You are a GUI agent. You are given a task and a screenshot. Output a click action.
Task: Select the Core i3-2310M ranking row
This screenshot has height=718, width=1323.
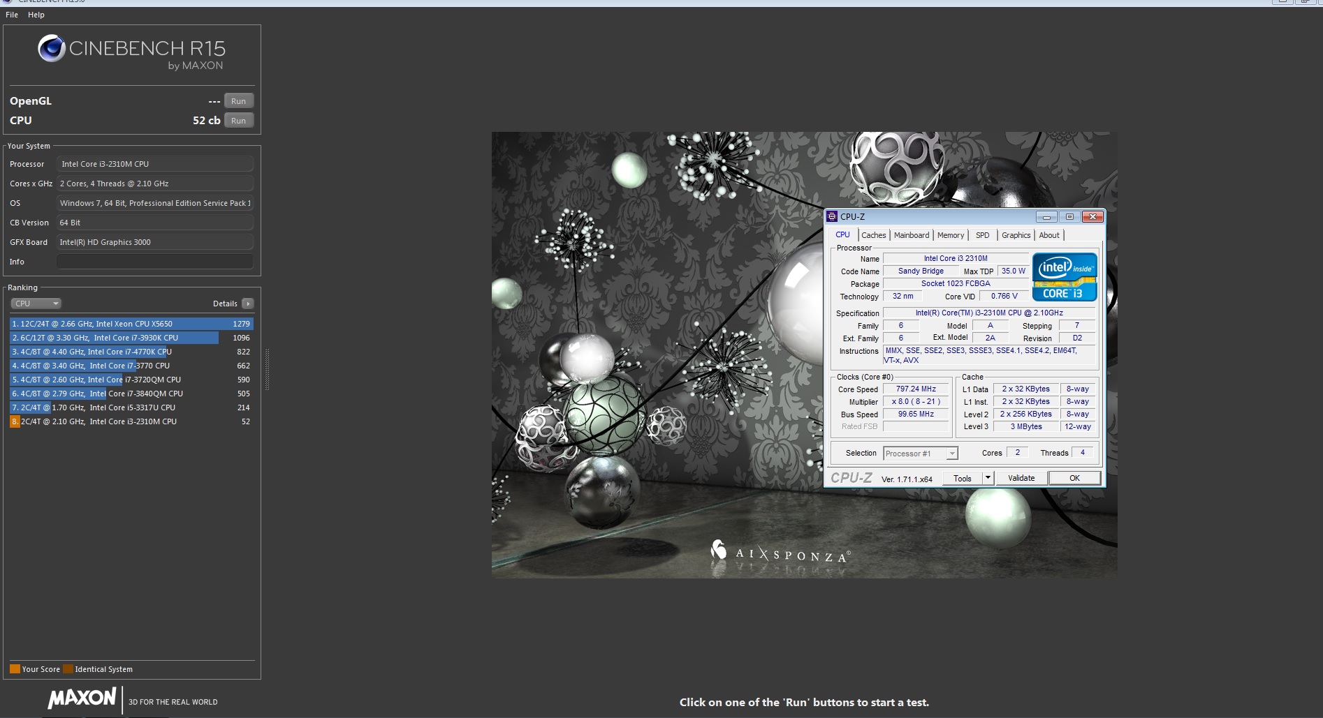click(x=131, y=421)
